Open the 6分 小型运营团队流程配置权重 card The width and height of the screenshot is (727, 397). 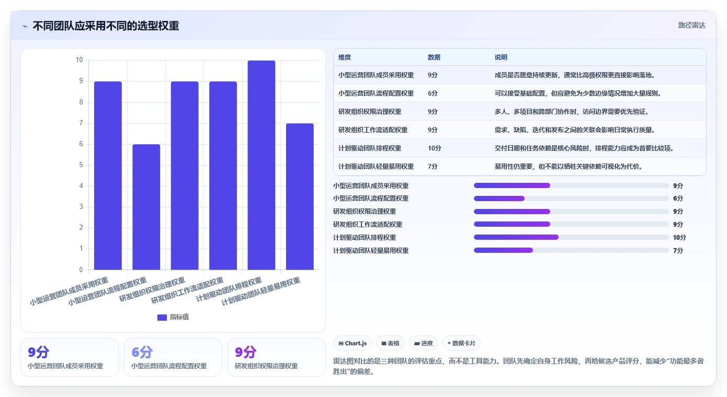pyautogui.click(x=173, y=357)
